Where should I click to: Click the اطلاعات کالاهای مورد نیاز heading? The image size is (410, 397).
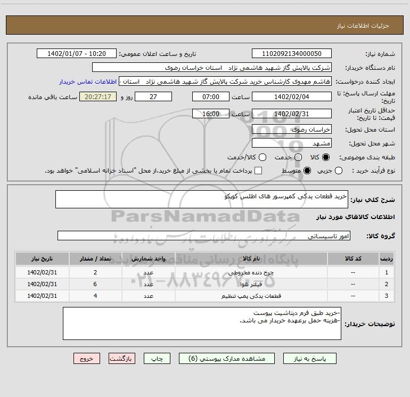[355, 217]
